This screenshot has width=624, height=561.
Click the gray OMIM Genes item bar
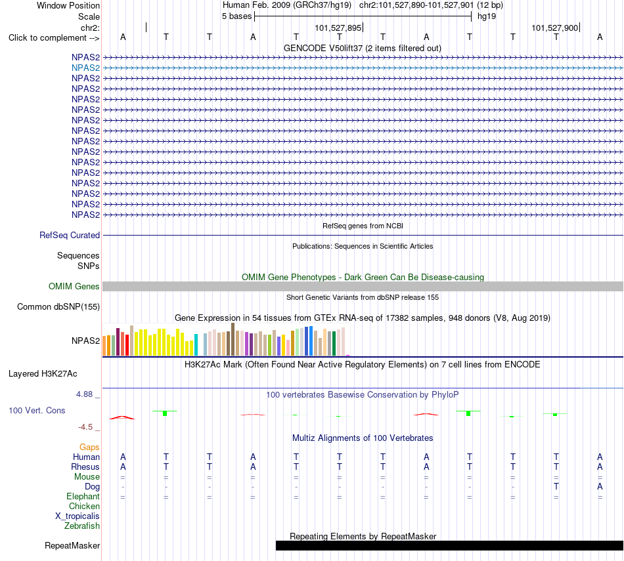point(363,286)
